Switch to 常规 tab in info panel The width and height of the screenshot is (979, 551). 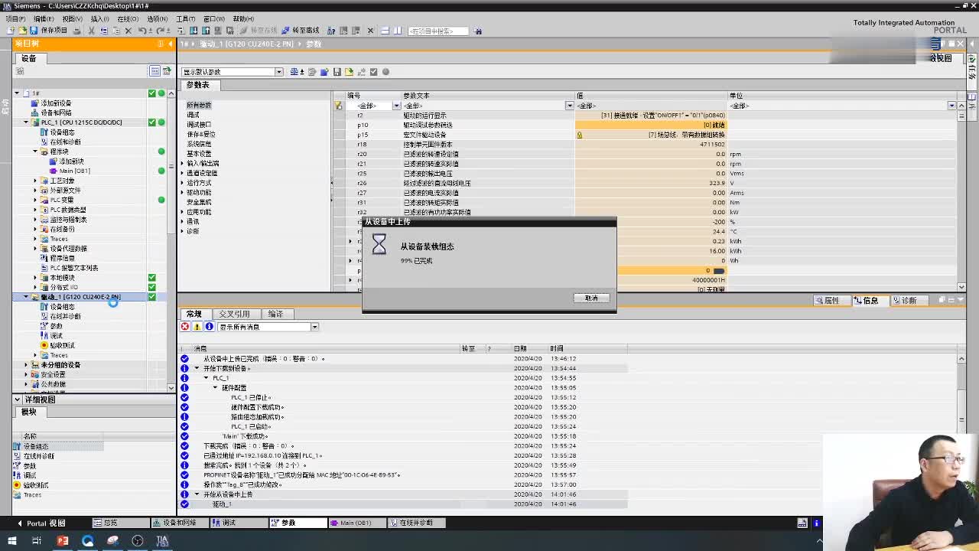pos(194,314)
